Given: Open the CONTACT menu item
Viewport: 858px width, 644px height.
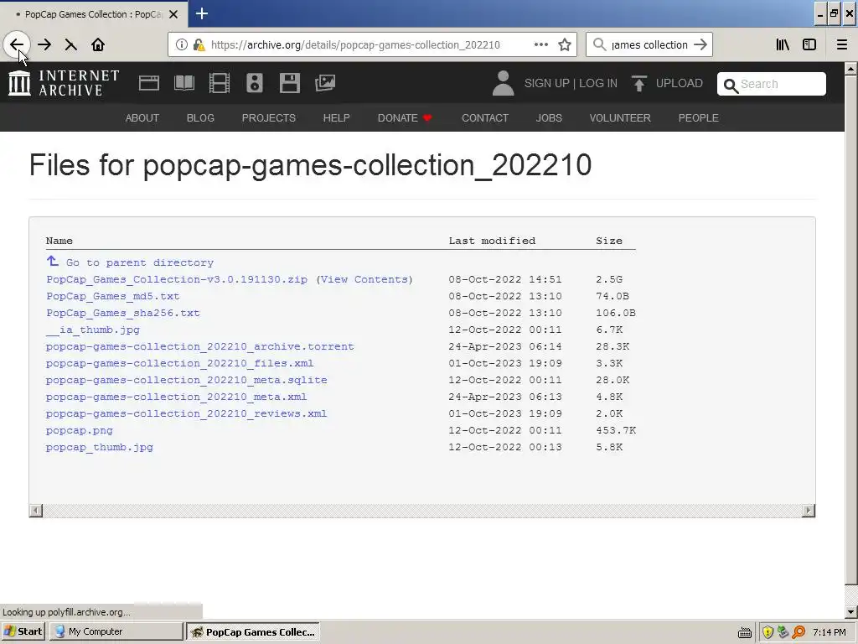Looking at the screenshot, I should pos(485,117).
